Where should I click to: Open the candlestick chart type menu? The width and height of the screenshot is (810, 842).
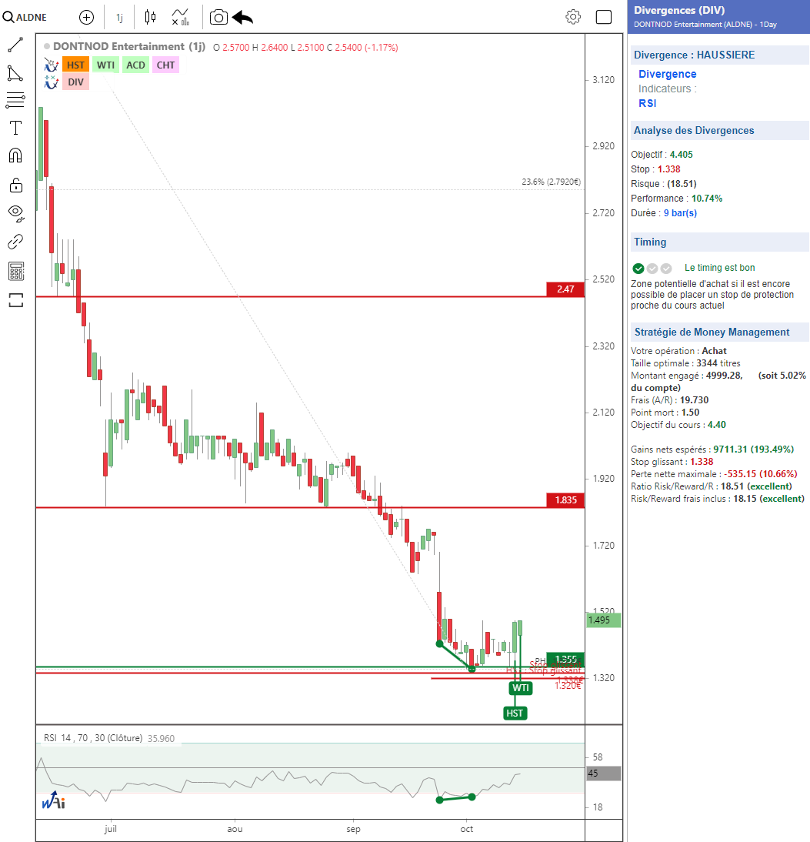coord(150,17)
